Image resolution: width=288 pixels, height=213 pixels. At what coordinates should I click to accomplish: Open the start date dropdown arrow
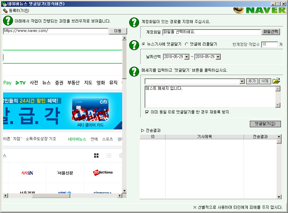coord(186,57)
